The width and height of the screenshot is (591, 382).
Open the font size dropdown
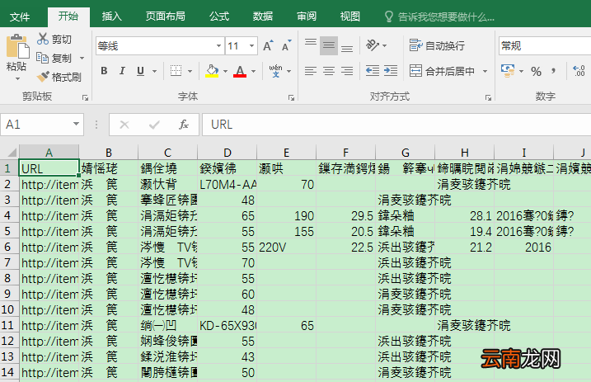[x=251, y=46]
